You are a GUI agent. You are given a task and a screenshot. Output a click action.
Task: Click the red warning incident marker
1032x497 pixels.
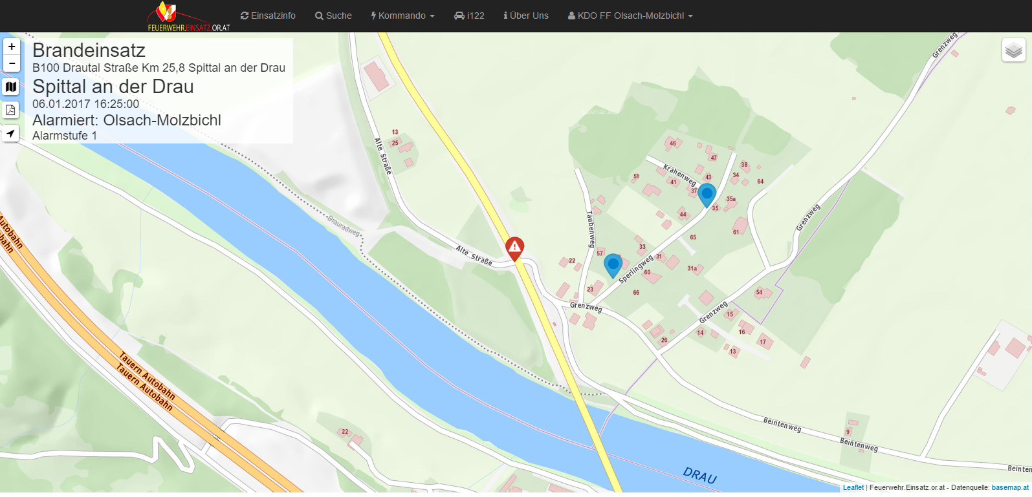click(x=514, y=248)
